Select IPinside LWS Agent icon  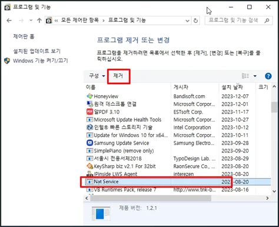point(89,173)
